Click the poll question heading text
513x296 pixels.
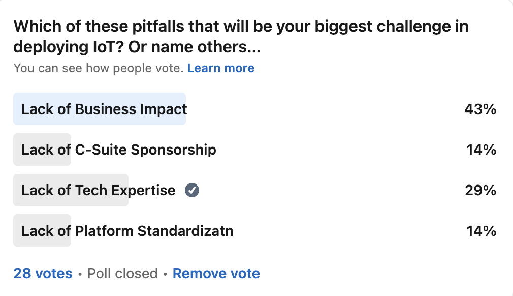pyautogui.click(x=241, y=36)
